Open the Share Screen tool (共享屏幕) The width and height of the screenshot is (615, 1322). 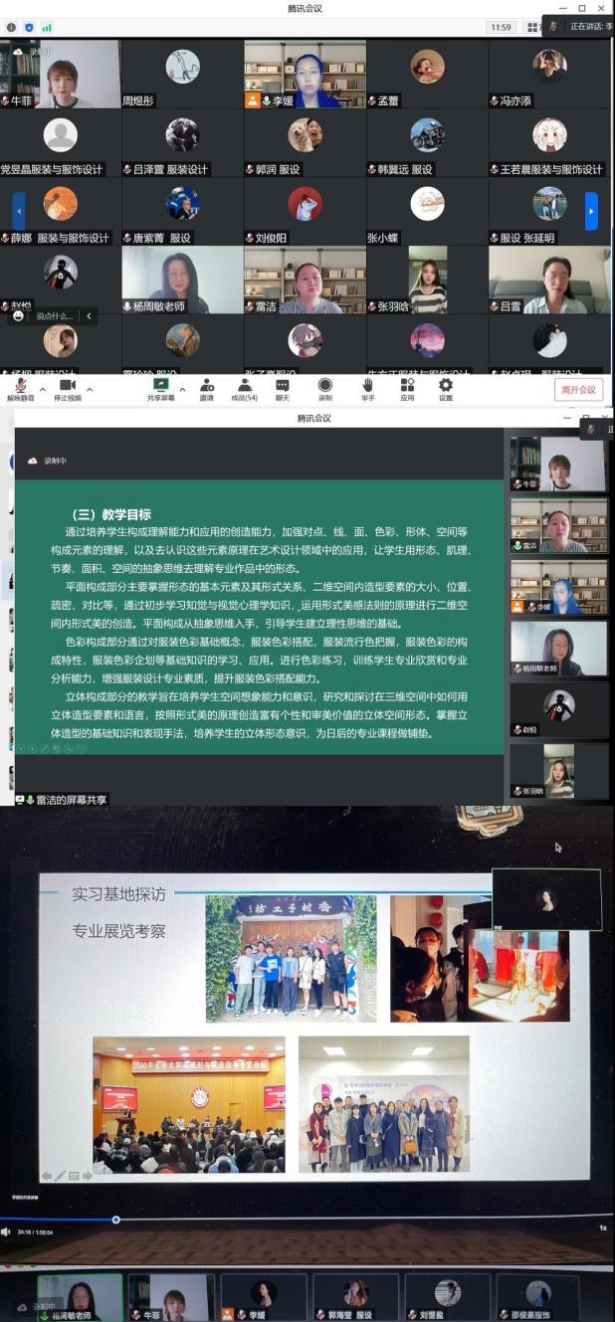point(160,386)
